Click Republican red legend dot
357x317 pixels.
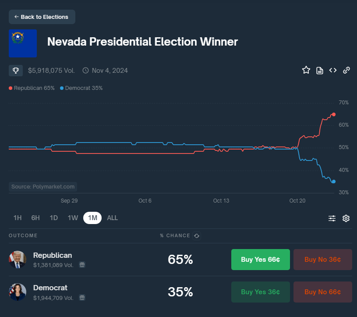11,88
